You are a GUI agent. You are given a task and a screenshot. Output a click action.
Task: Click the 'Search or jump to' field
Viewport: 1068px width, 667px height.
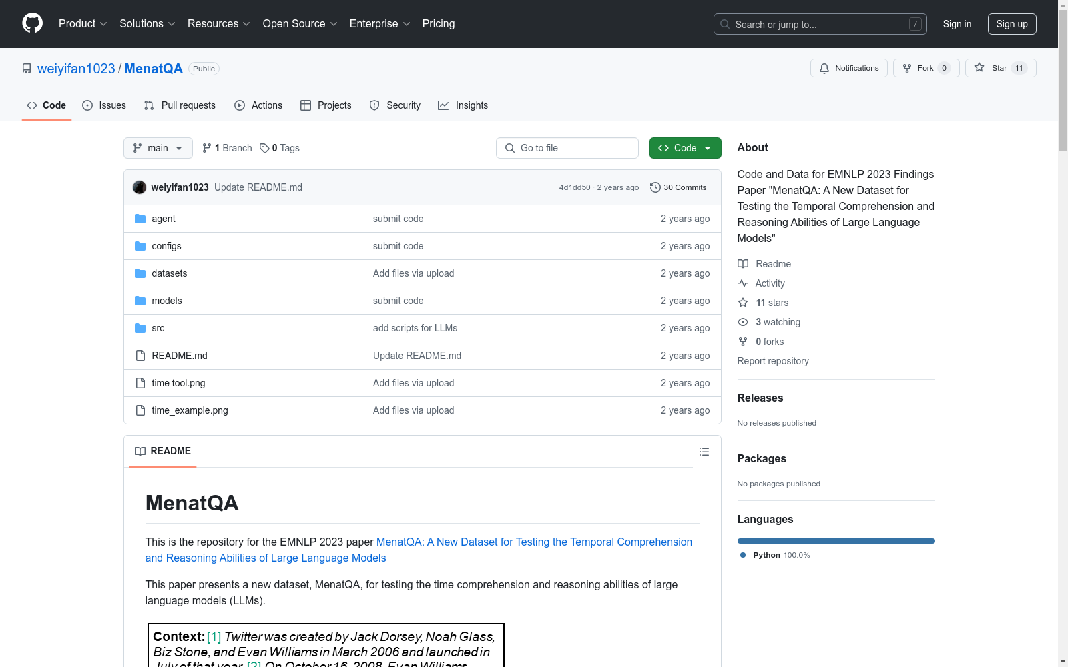[x=820, y=24]
